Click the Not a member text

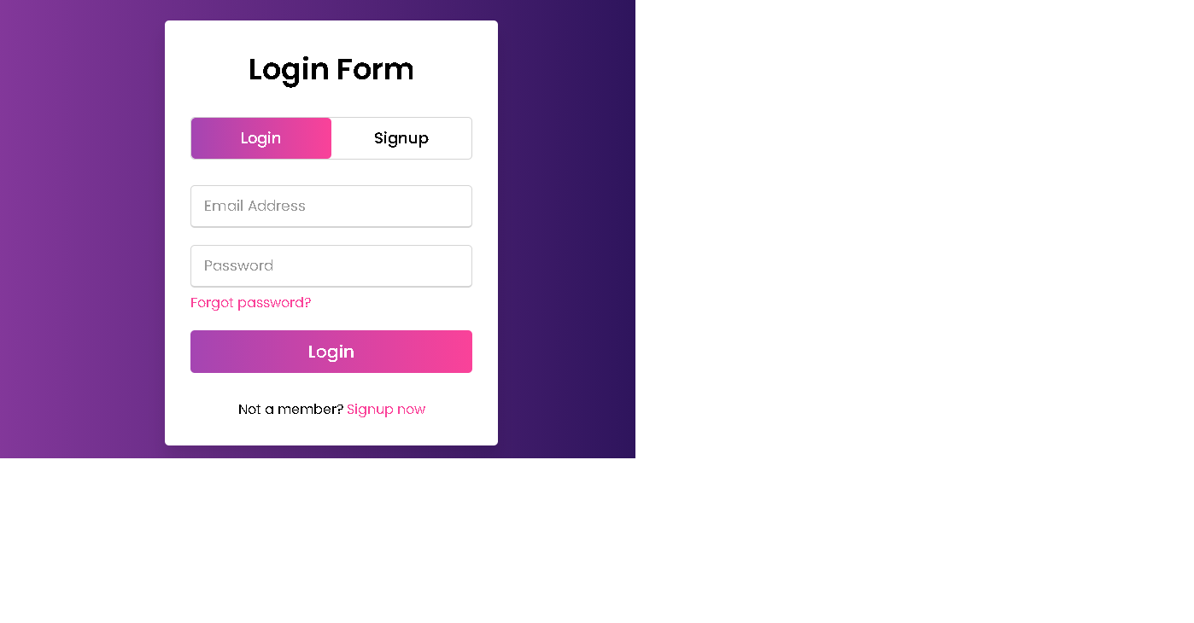coord(290,409)
